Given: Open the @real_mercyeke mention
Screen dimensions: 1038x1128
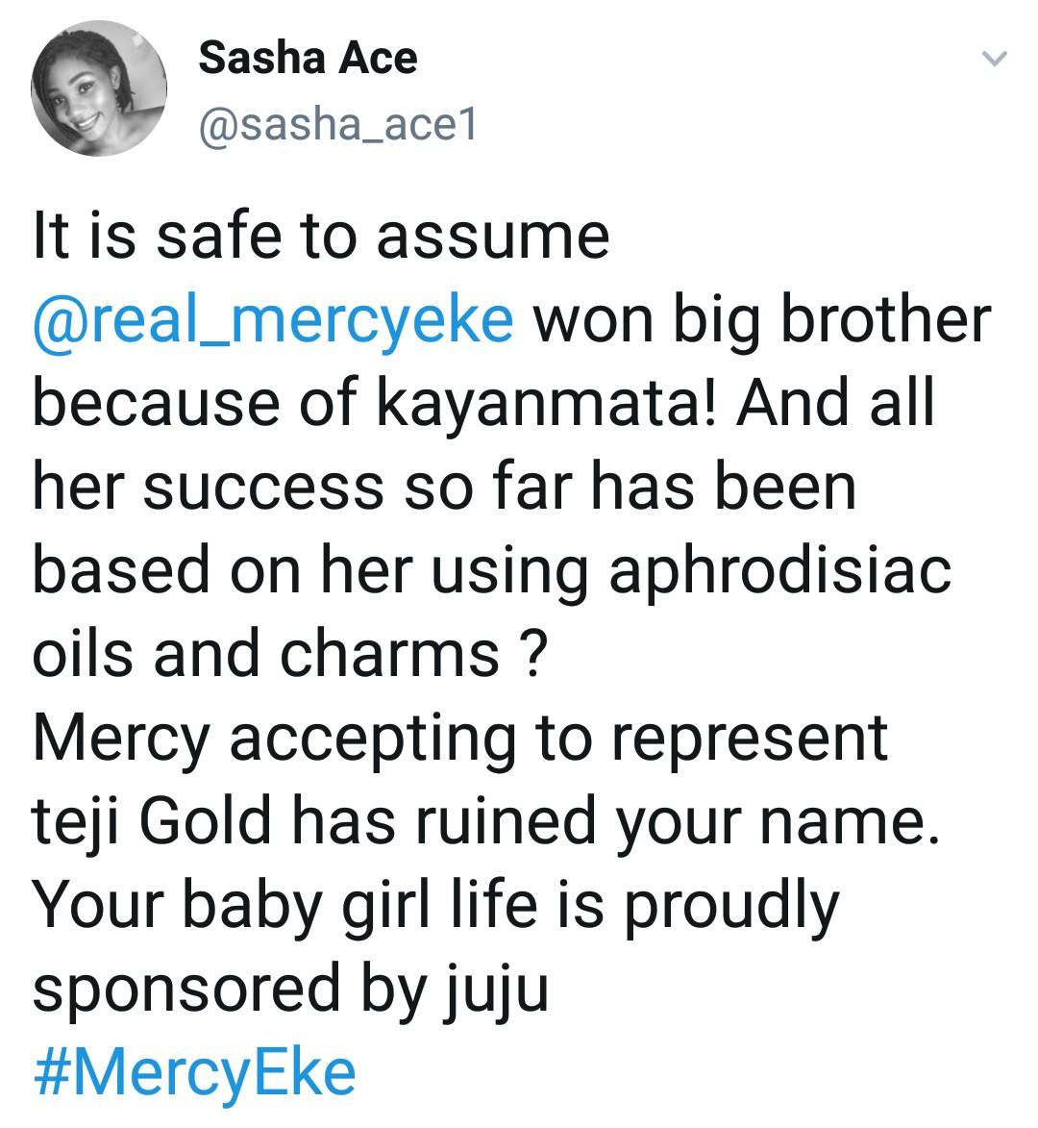Looking at the screenshot, I should [273, 320].
